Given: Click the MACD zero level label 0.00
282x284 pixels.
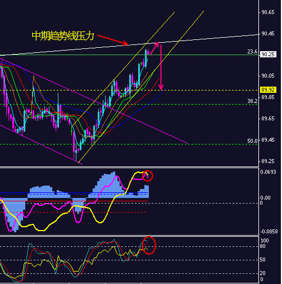Looking at the screenshot, I should coord(265,198).
